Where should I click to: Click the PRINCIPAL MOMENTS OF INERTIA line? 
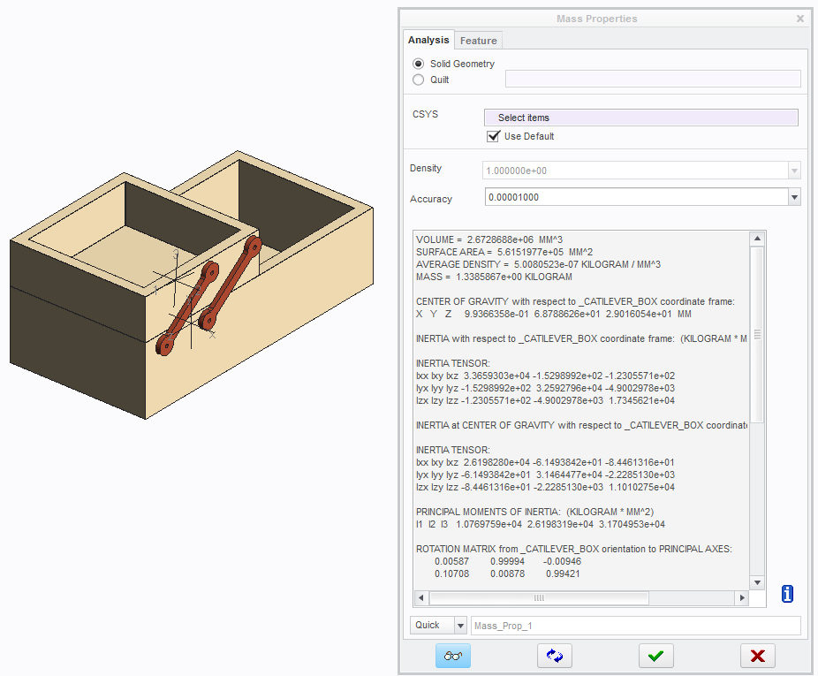[534, 513]
